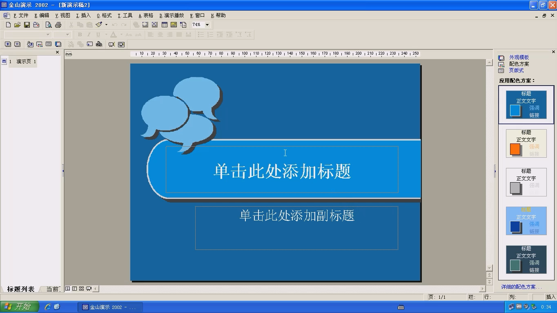Viewport: 557px width, 313px height.
Task: Click the New document icon
Action: tap(8, 25)
